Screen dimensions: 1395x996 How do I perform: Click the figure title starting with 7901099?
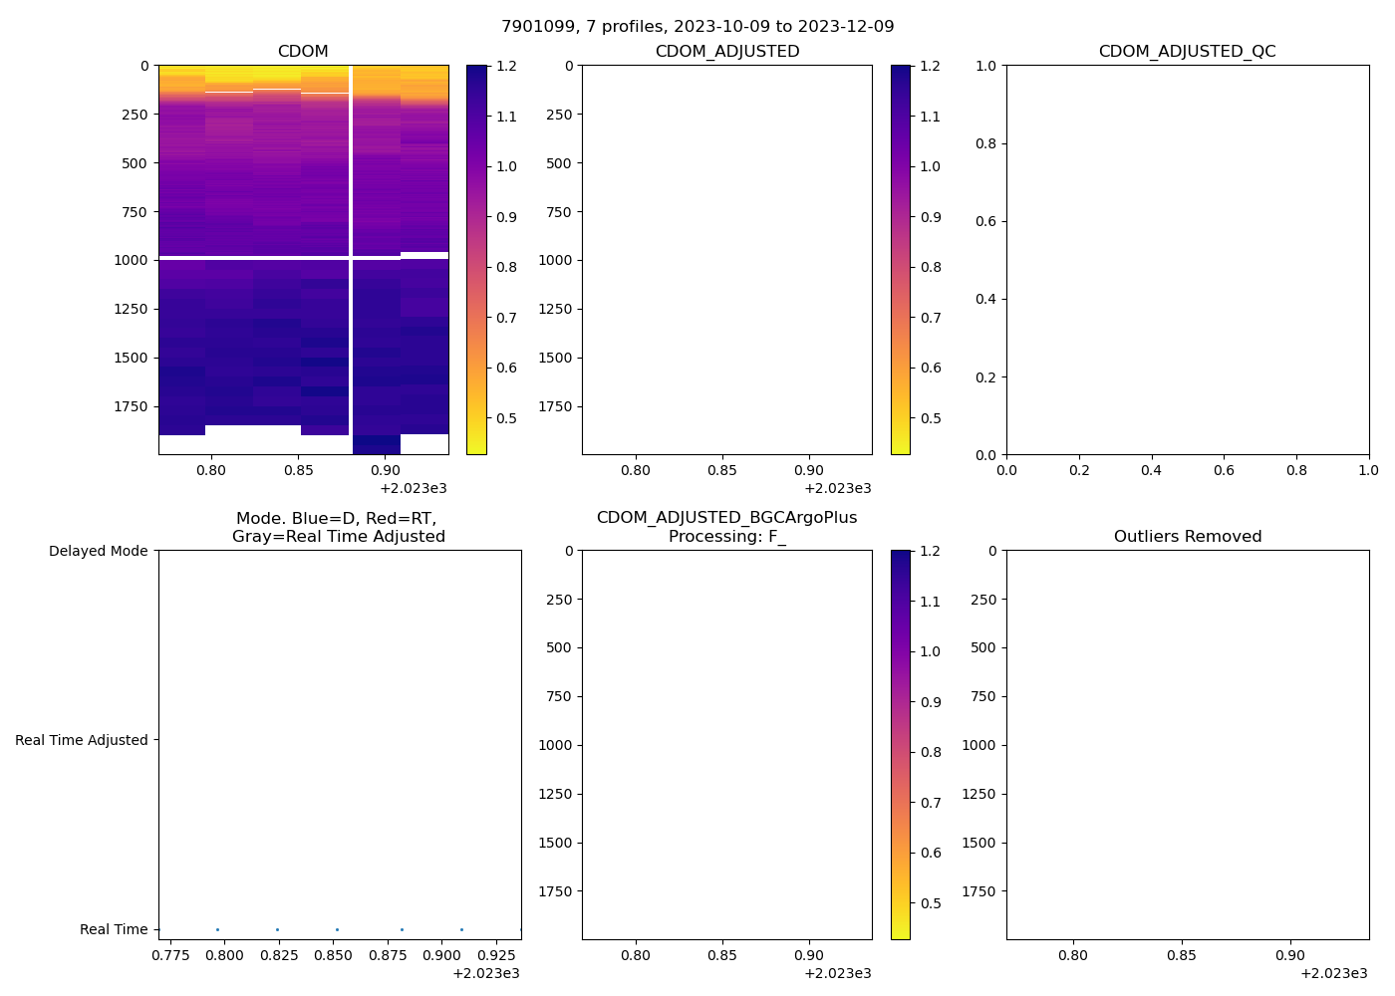click(x=697, y=27)
